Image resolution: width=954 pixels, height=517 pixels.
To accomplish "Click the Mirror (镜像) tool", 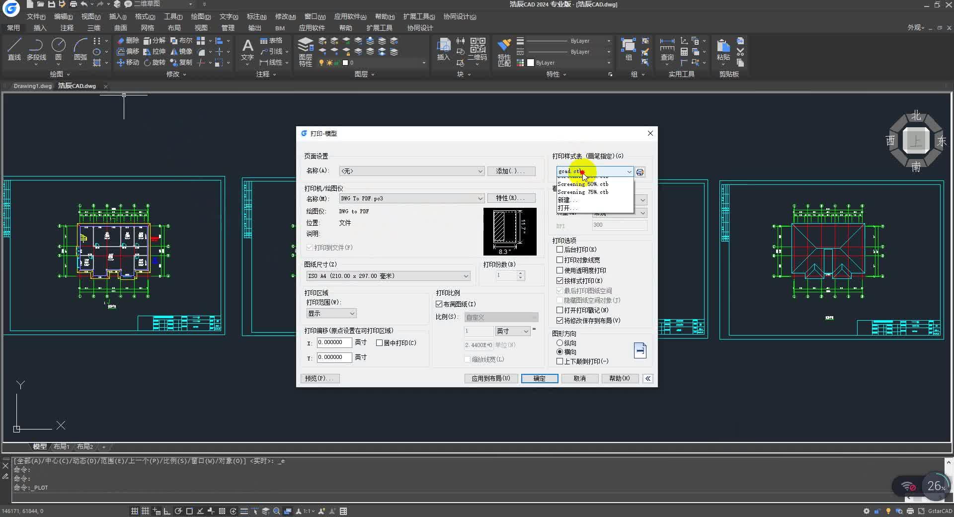I will (181, 52).
